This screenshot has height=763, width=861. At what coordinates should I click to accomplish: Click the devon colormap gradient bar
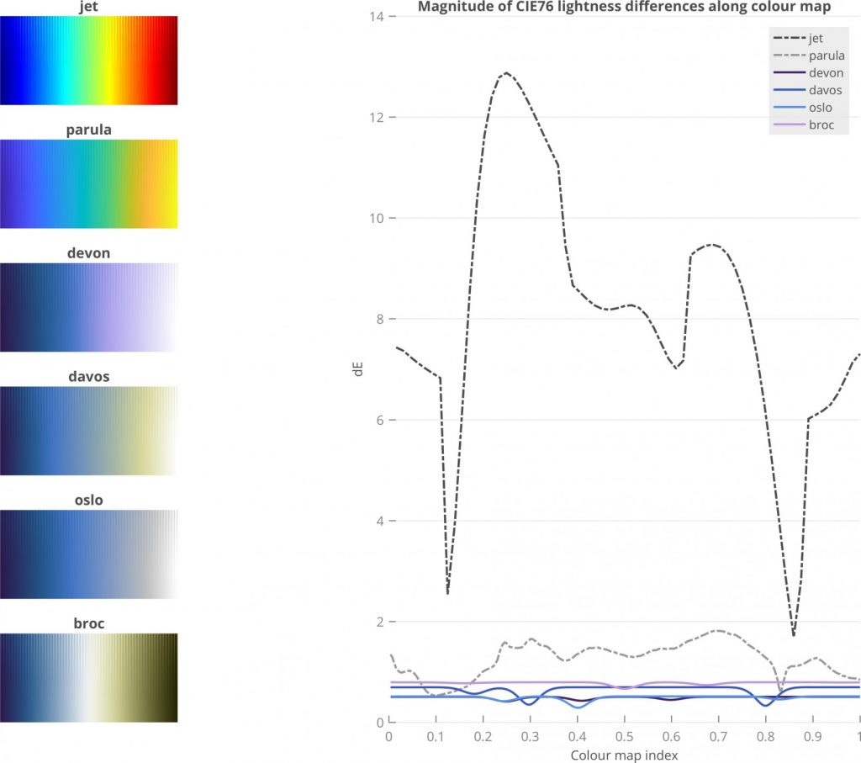(88, 306)
